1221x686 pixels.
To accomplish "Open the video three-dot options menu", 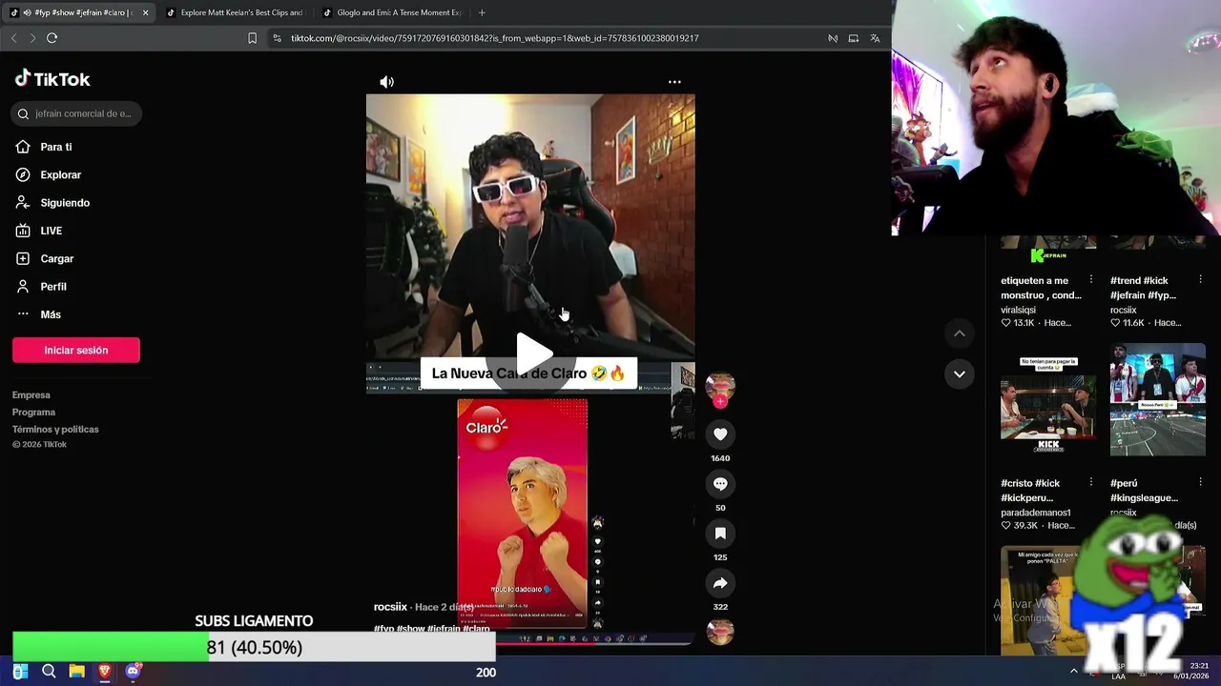I will point(674,82).
